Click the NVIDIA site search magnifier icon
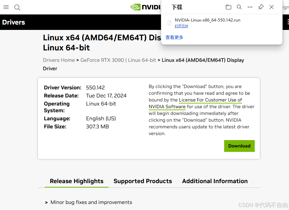 [17, 7]
